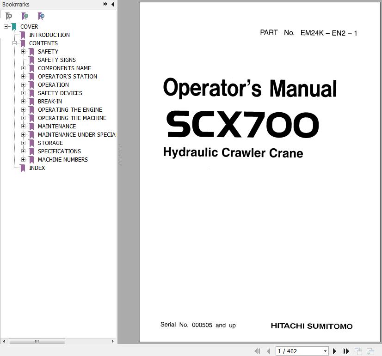Collapse the COVER bookmark tree
This screenshot has width=382, height=356.
tap(6, 26)
